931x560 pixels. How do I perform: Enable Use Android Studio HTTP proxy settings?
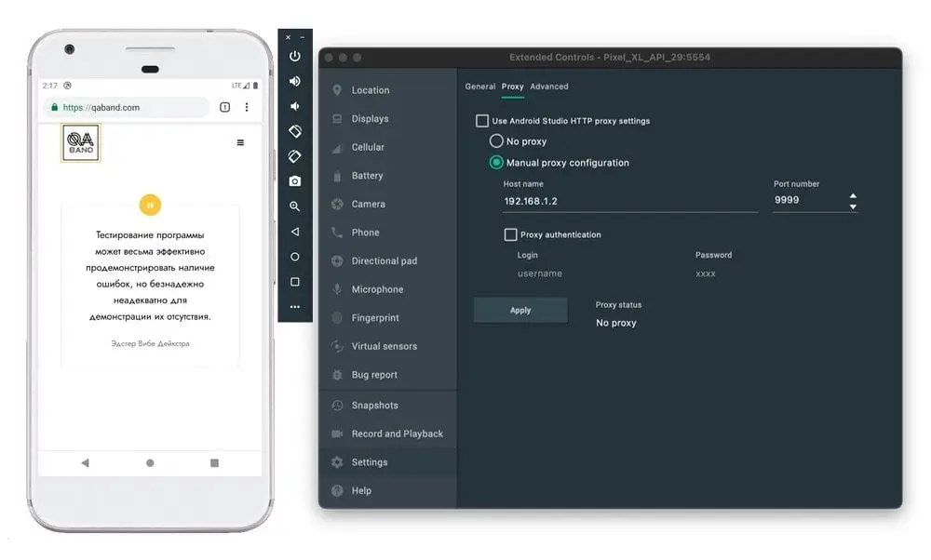pyautogui.click(x=482, y=121)
